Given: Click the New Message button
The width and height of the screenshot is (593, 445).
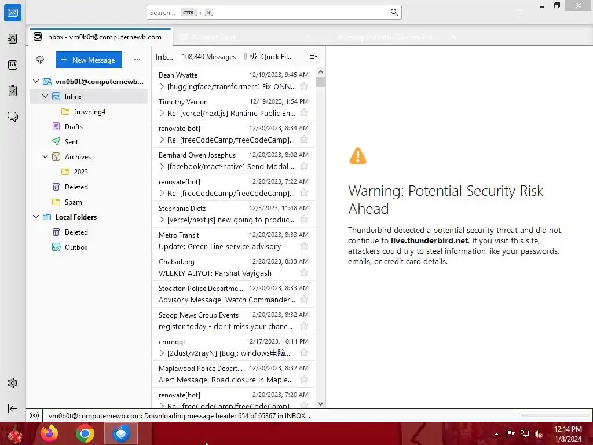Looking at the screenshot, I should coord(89,60).
